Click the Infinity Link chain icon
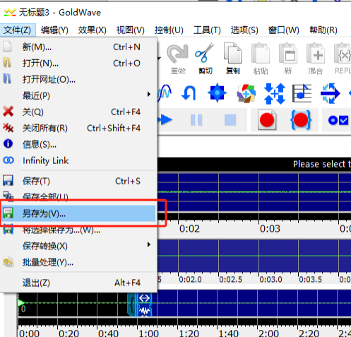This screenshot has height=337, width=351. tap(8, 160)
